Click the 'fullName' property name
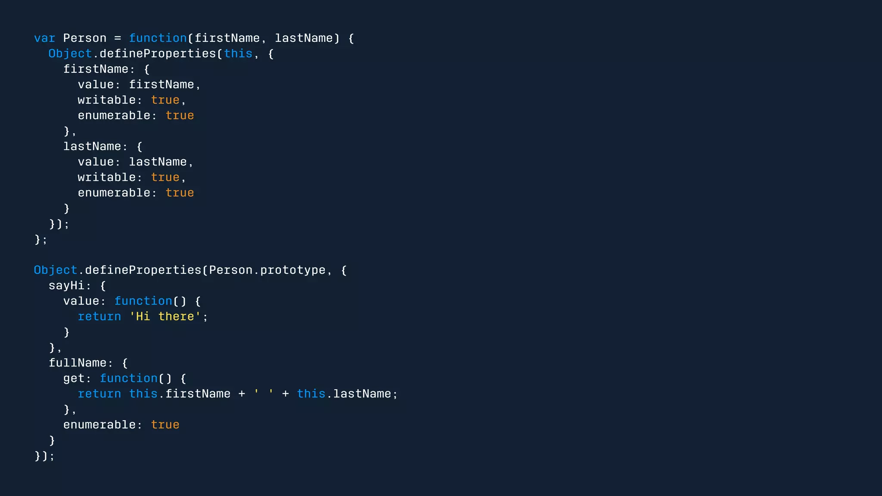882x496 pixels. pos(78,363)
